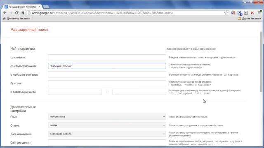Open a new tab with the blank tab button
Image resolution: width=264 pixels, height=148 pixels.
click(46, 7)
